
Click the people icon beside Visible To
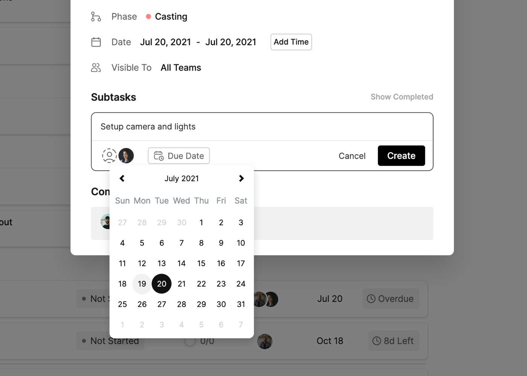96,68
